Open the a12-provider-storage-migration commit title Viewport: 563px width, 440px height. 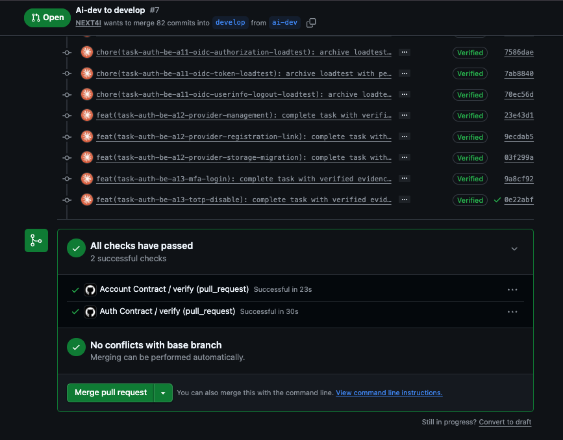(x=244, y=158)
